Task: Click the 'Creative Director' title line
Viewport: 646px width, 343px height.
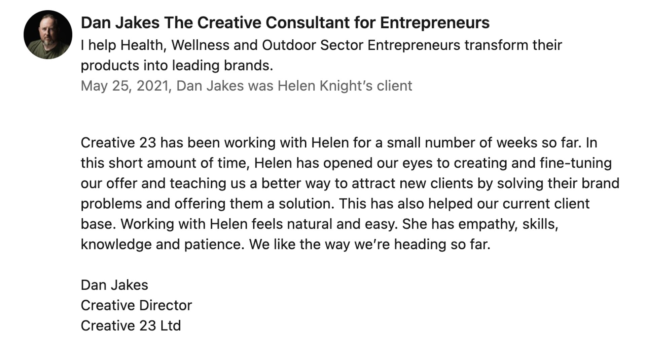Action: pos(136,305)
